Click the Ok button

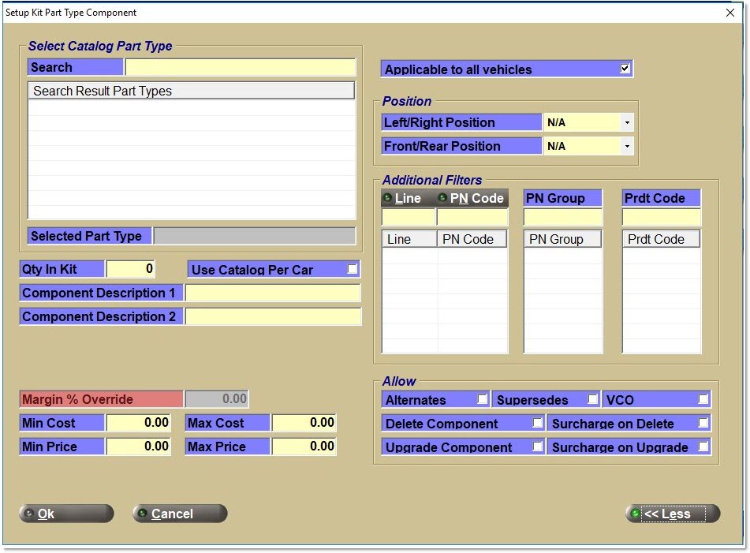[x=66, y=514]
